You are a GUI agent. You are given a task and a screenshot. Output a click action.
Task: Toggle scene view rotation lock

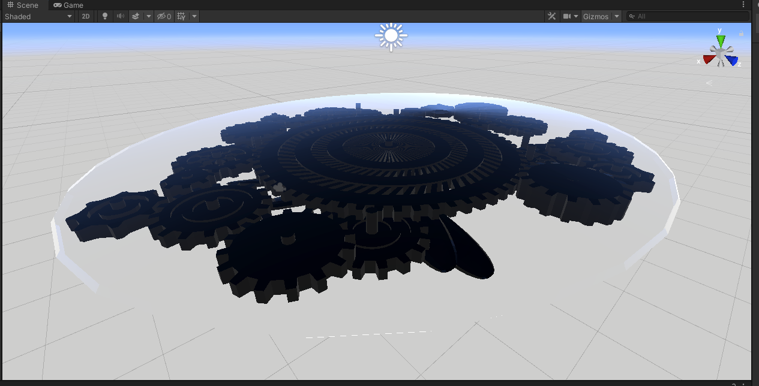(x=742, y=34)
